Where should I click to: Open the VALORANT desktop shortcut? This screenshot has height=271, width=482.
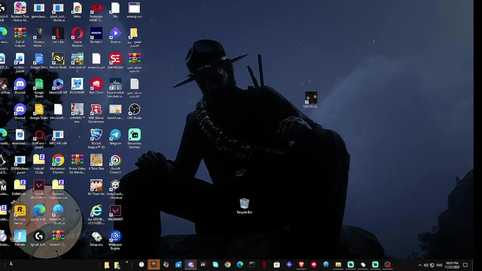(115, 213)
